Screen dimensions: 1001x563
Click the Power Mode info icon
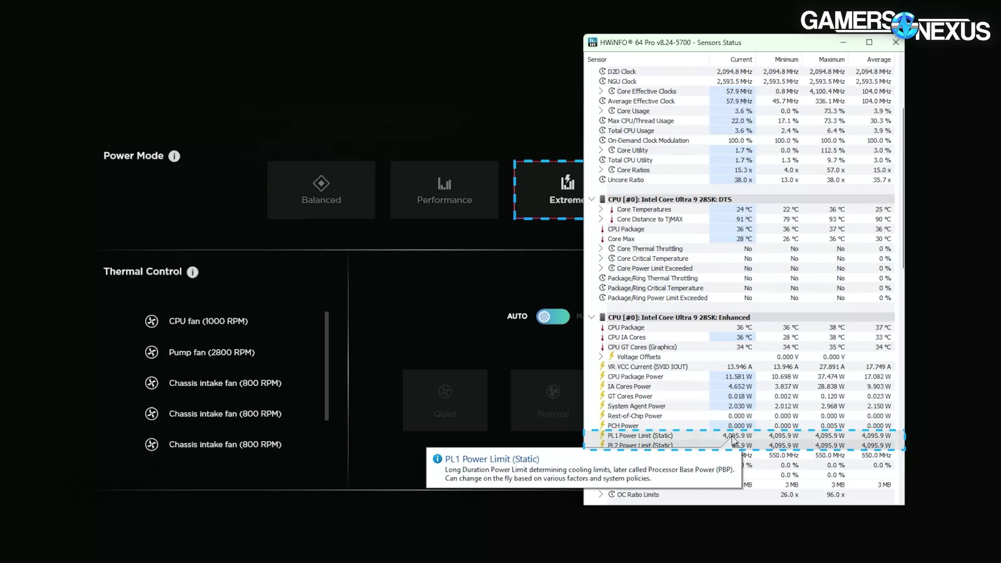point(174,156)
